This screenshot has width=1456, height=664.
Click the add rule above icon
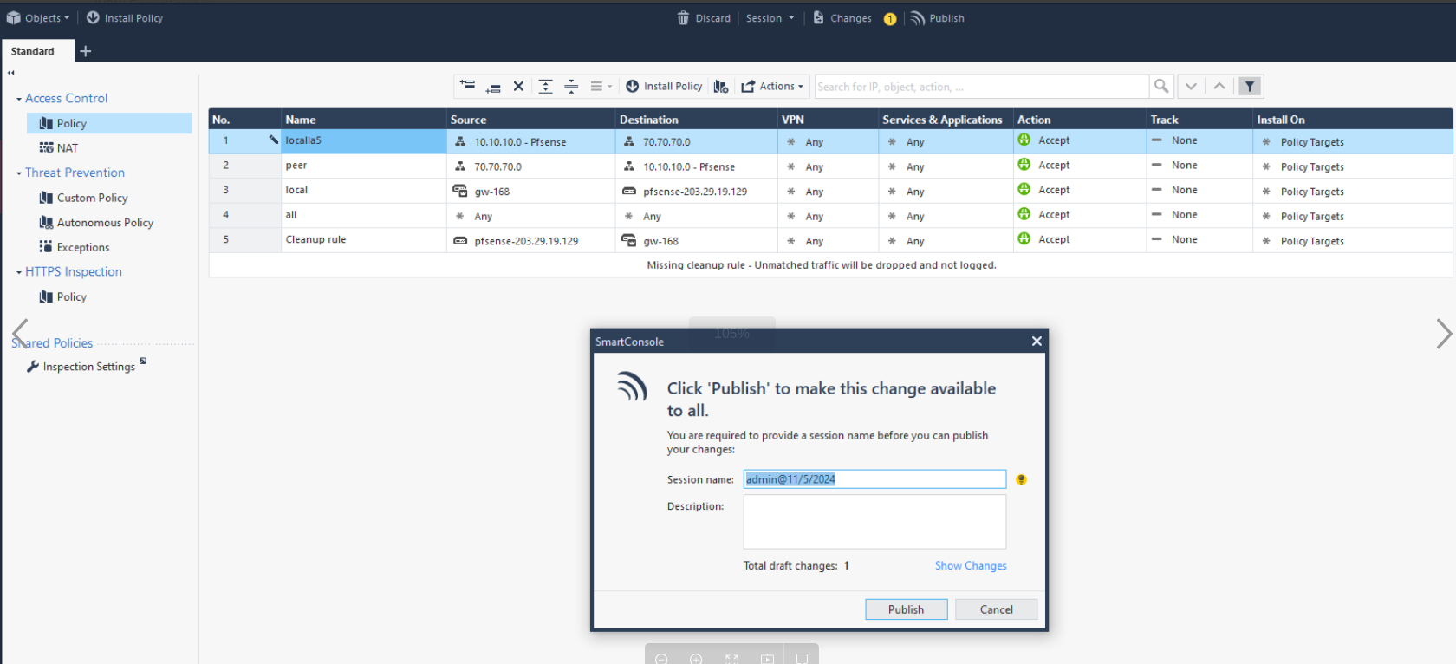tap(468, 85)
